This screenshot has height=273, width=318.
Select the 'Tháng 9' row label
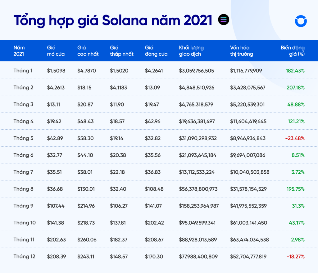click(23, 206)
